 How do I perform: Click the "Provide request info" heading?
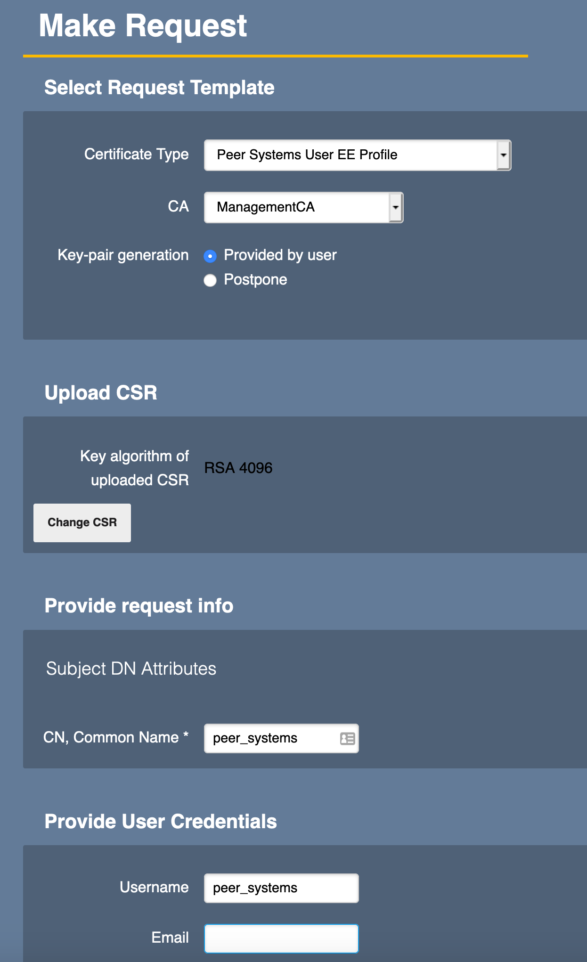(x=139, y=606)
